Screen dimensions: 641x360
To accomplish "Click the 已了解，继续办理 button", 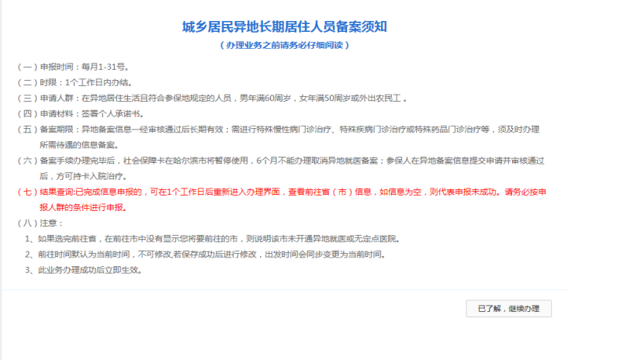I will pyautogui.click(x=508, y=309).
